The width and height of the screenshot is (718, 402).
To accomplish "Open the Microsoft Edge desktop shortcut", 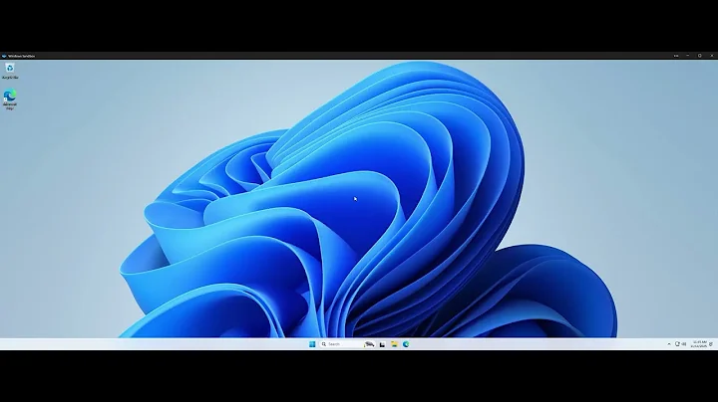I will (10, 100).
